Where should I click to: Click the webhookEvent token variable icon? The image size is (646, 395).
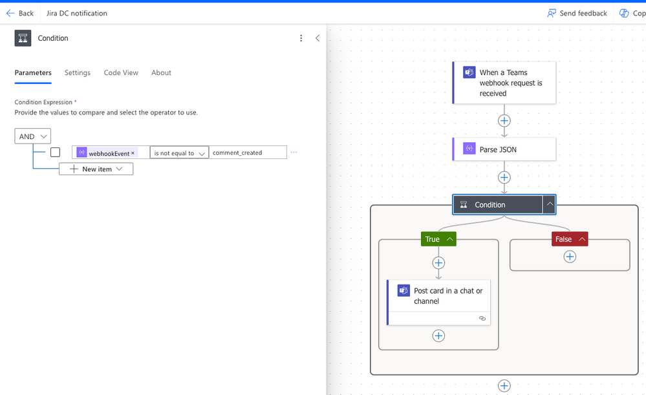pyautogui.click(x=81, y=153)
